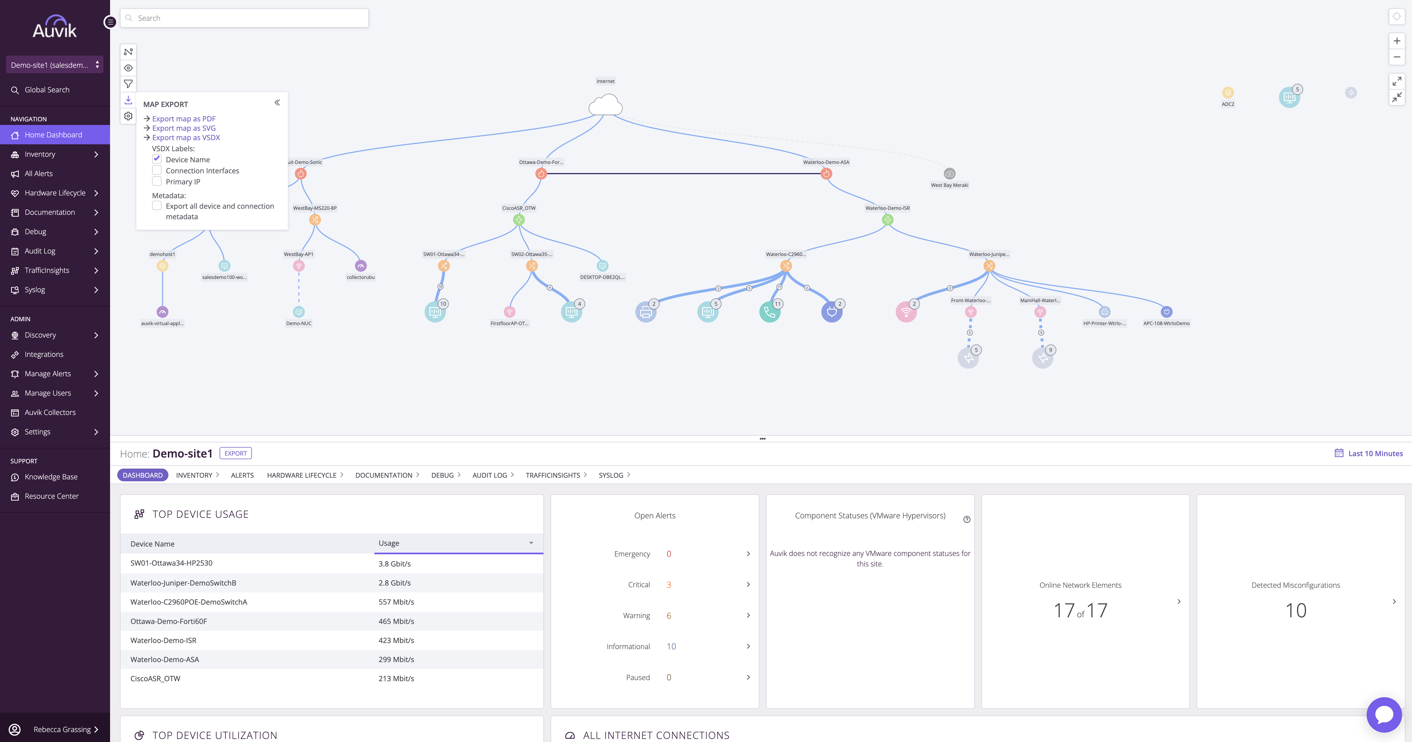Sort by the Usage column arrow
This screenshot has height=742, width=1412.
(531, 543)
